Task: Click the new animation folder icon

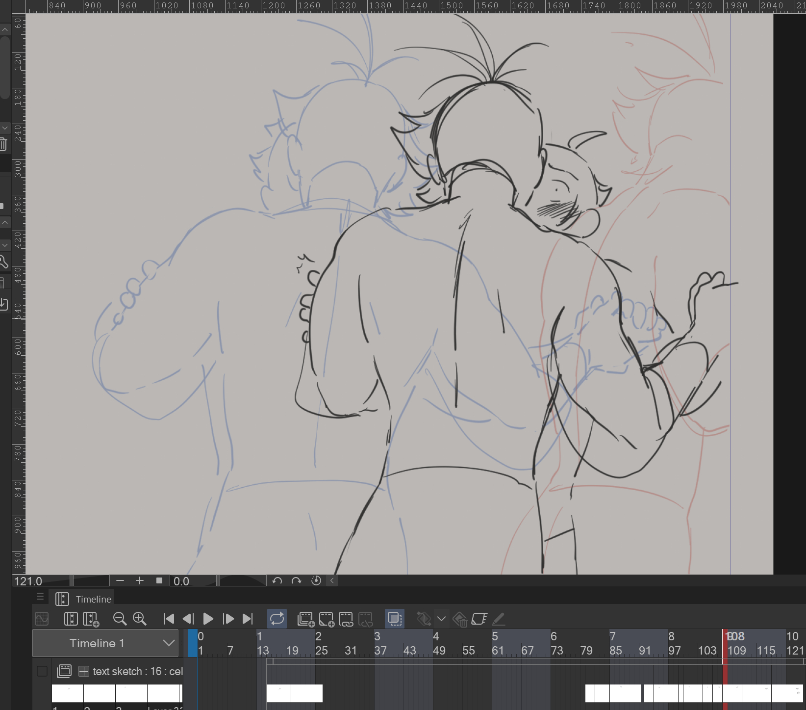Action: pyautogui.click(x=306, y=619)
